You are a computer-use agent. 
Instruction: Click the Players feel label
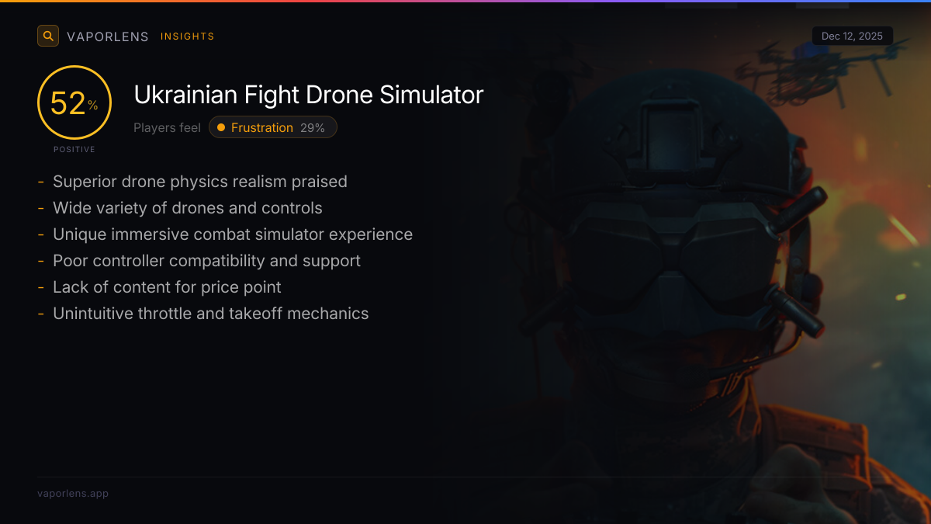coord(167,127)
